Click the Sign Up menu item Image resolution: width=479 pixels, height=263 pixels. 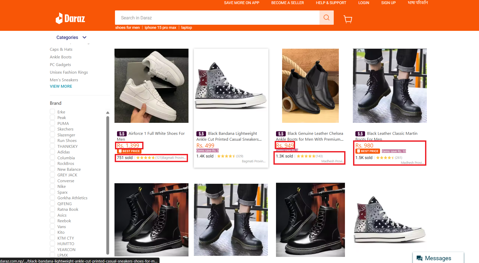coord(388,3)
